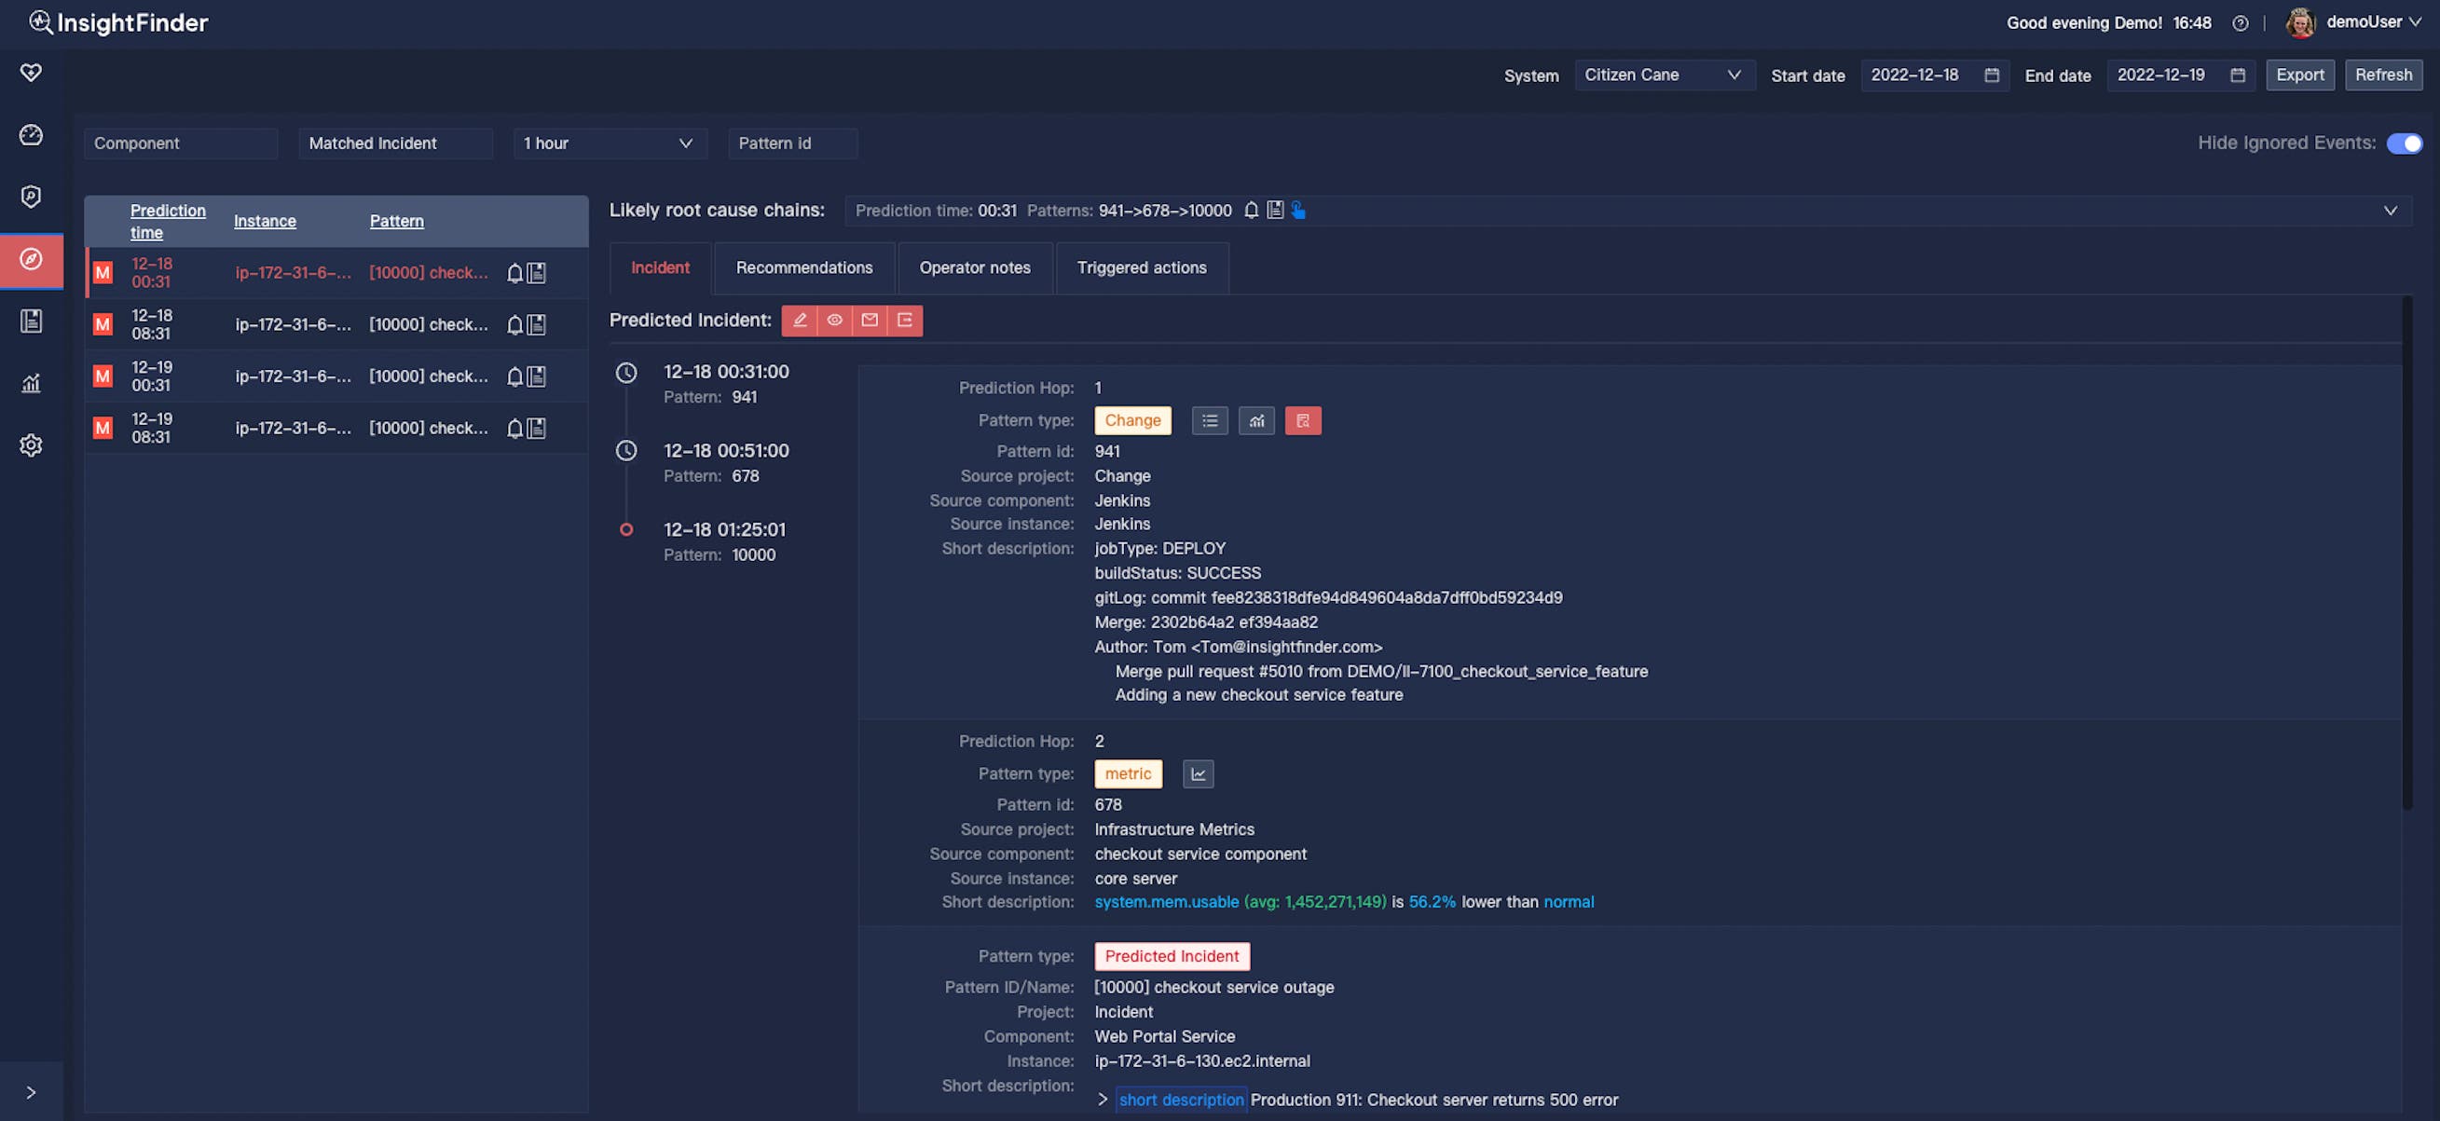Click the email icon in Predicted Incident toolbar

(869, 320)
